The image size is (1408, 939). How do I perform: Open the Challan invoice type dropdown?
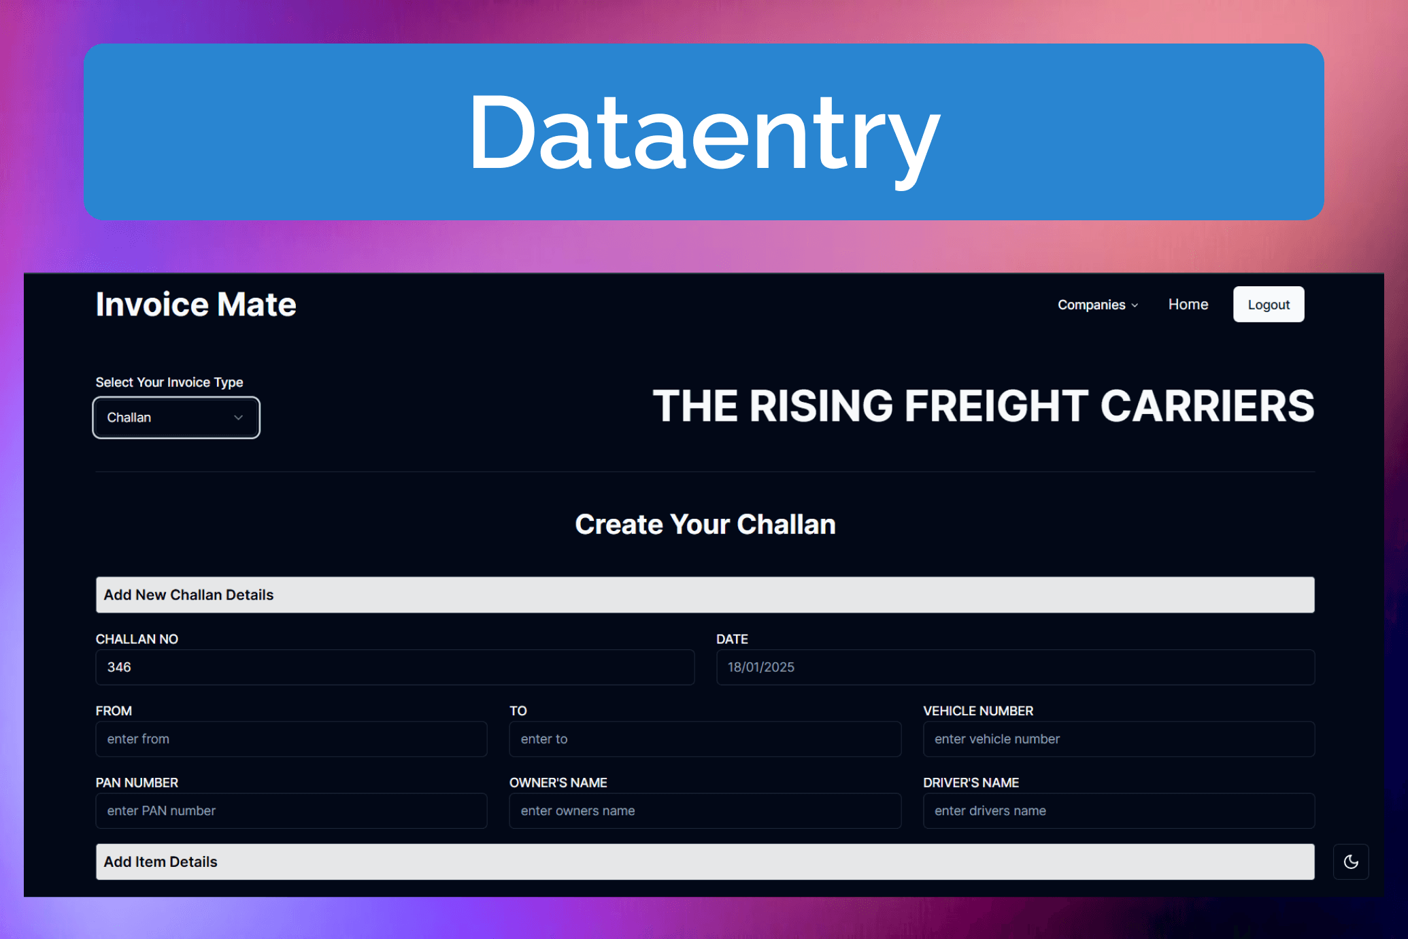[176, 417]
